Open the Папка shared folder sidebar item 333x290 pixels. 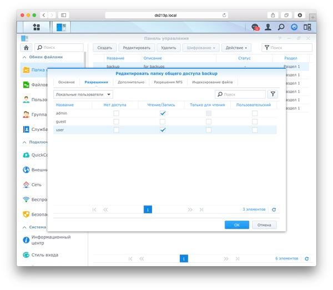(x=34, y=70)
